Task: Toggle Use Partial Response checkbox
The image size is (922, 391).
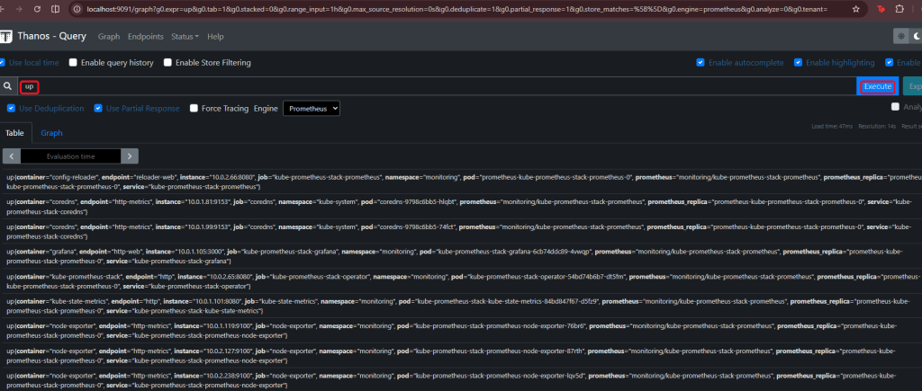Action: click(98, 108)
